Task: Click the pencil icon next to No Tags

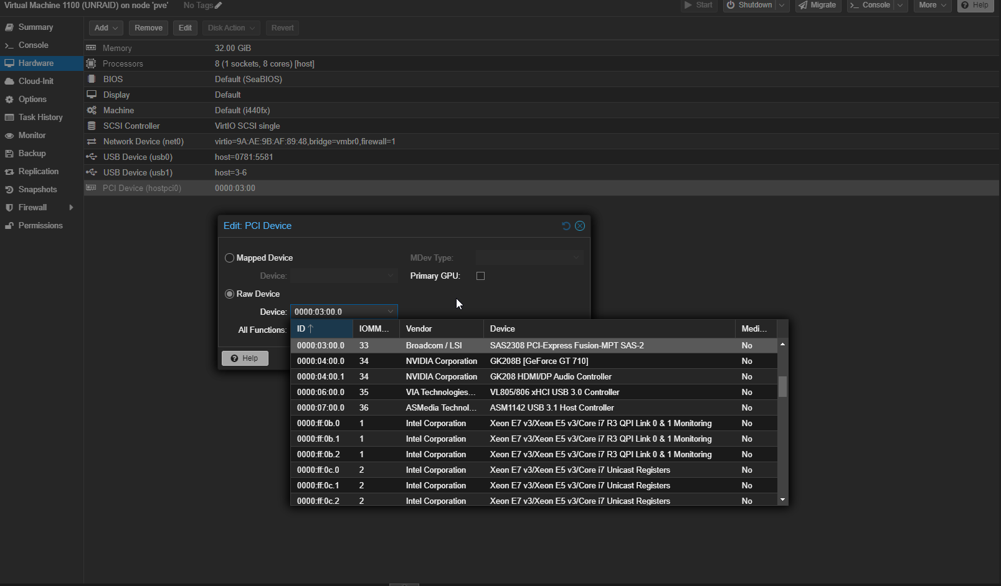Action: pos(218,5)
